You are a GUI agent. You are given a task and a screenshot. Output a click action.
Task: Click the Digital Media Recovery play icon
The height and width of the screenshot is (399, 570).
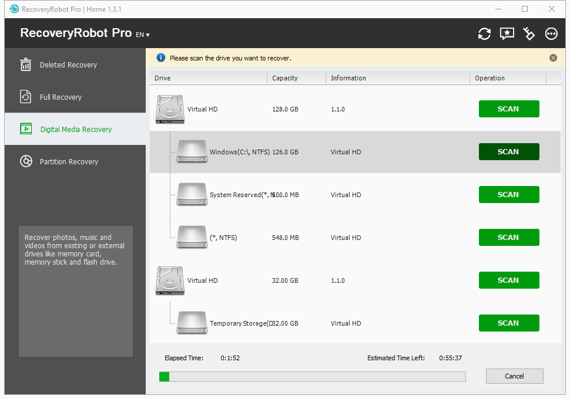[x=26, y=129]
